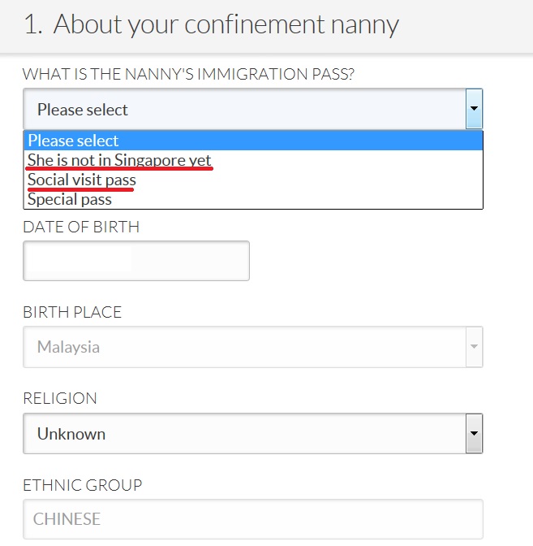
Task: Click the 'Birth Place' label text
Action: click(x=72, y=313)
